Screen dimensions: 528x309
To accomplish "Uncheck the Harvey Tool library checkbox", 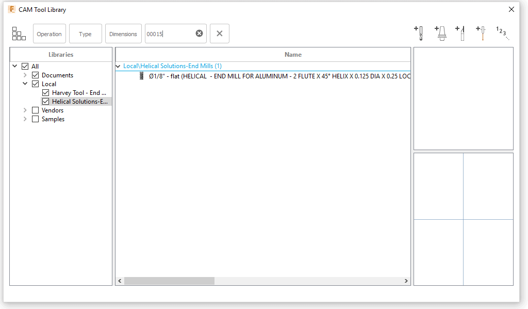I will click(x=46, y=93).
